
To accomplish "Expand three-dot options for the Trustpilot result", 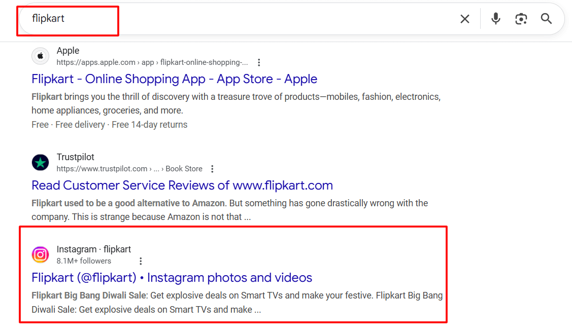I will 212,169.
